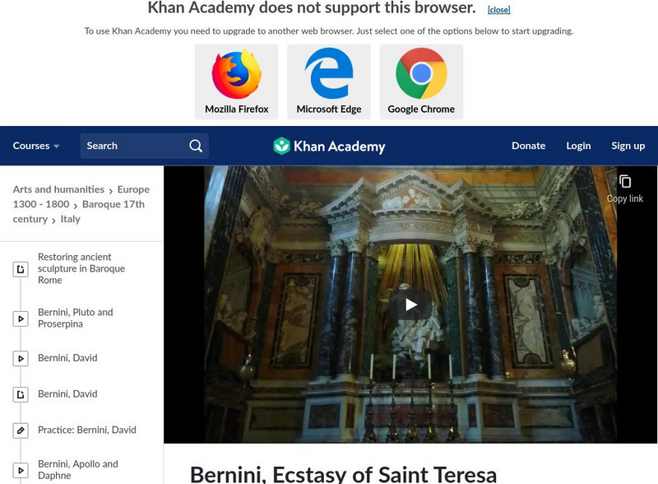Image resolution: width=658 pixels, height=484 pixels.
Task: Click the Khan Academy leaf logo
Action: click(284, 145)
